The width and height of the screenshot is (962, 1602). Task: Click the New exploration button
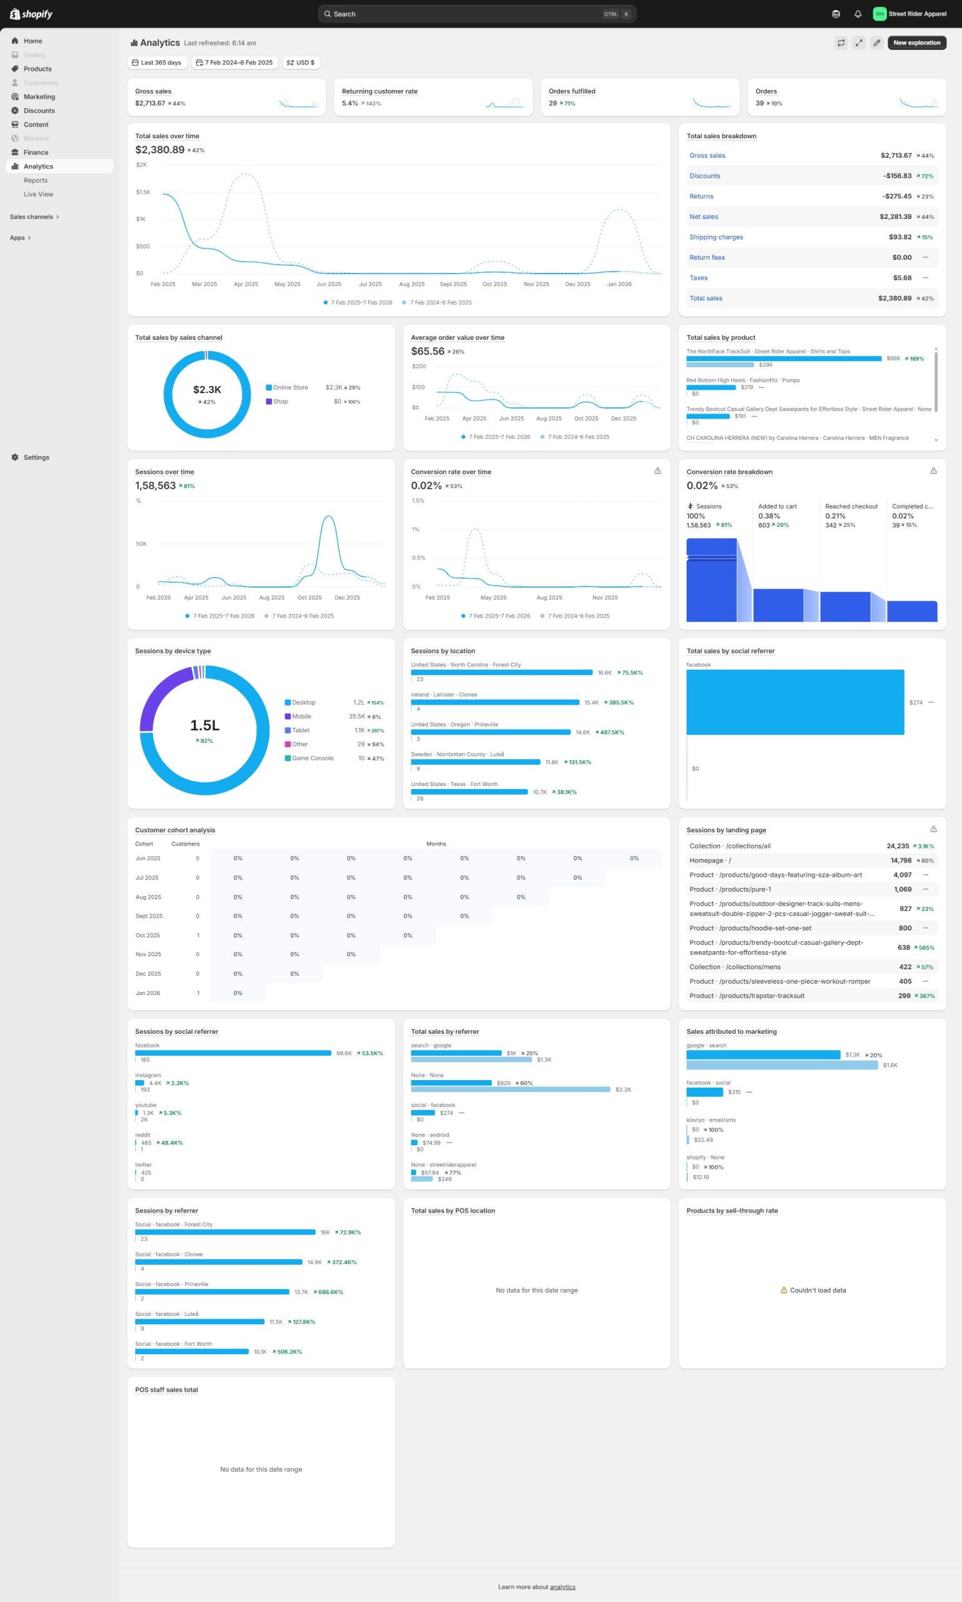click(x=916, y=43)
